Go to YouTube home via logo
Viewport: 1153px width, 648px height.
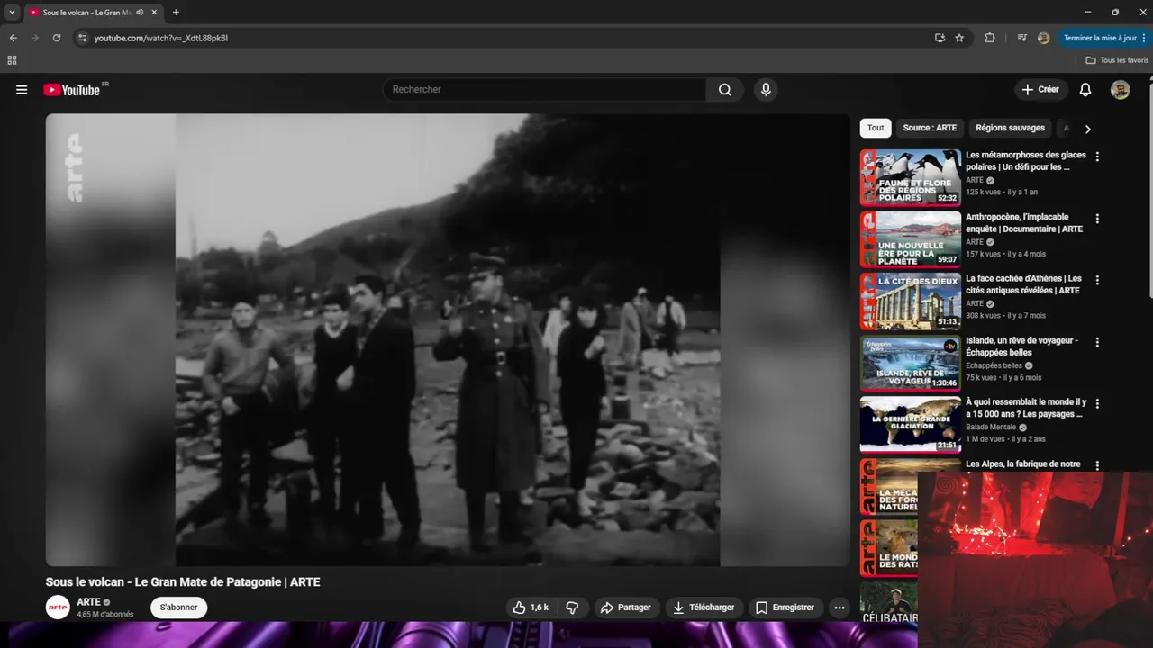71,90
